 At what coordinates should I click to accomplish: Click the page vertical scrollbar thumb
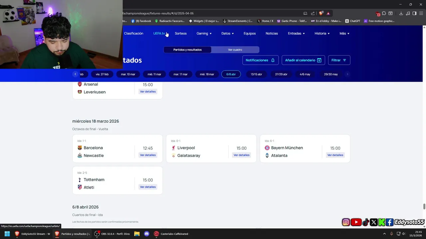pos(424,206)
